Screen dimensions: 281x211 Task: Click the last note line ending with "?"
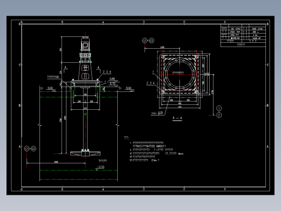(x=144, y=160)
